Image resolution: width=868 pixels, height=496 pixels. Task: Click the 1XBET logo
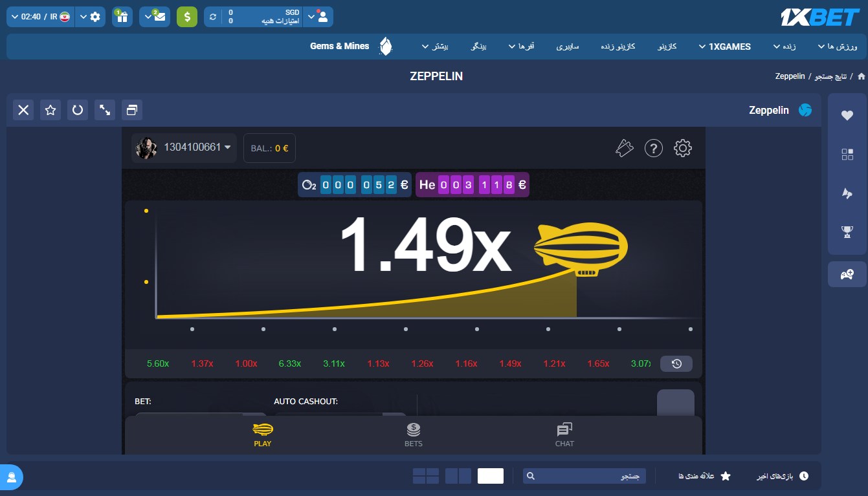pos(819,17)
